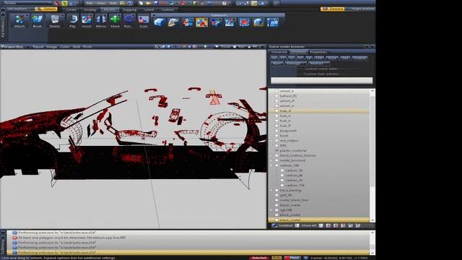The height and width of the screenshot is (260, 462).
Task: Open the Hierarchy tab in scene browser
Action: pos(279,52)
